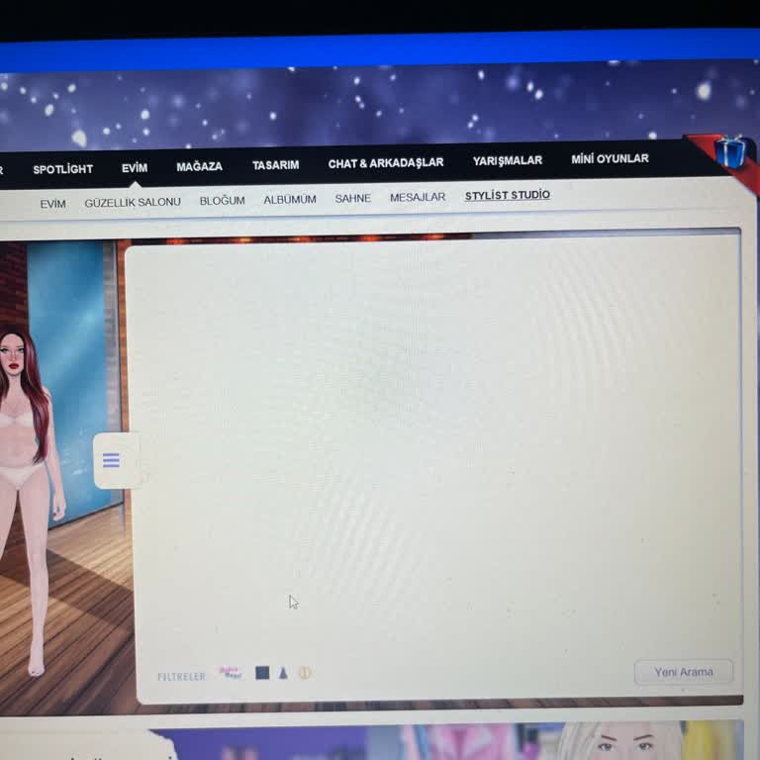The height and width of the screenshot is (760, 760).
Task: Open the EVİM main menu in black bar
Action: point(135,167)
